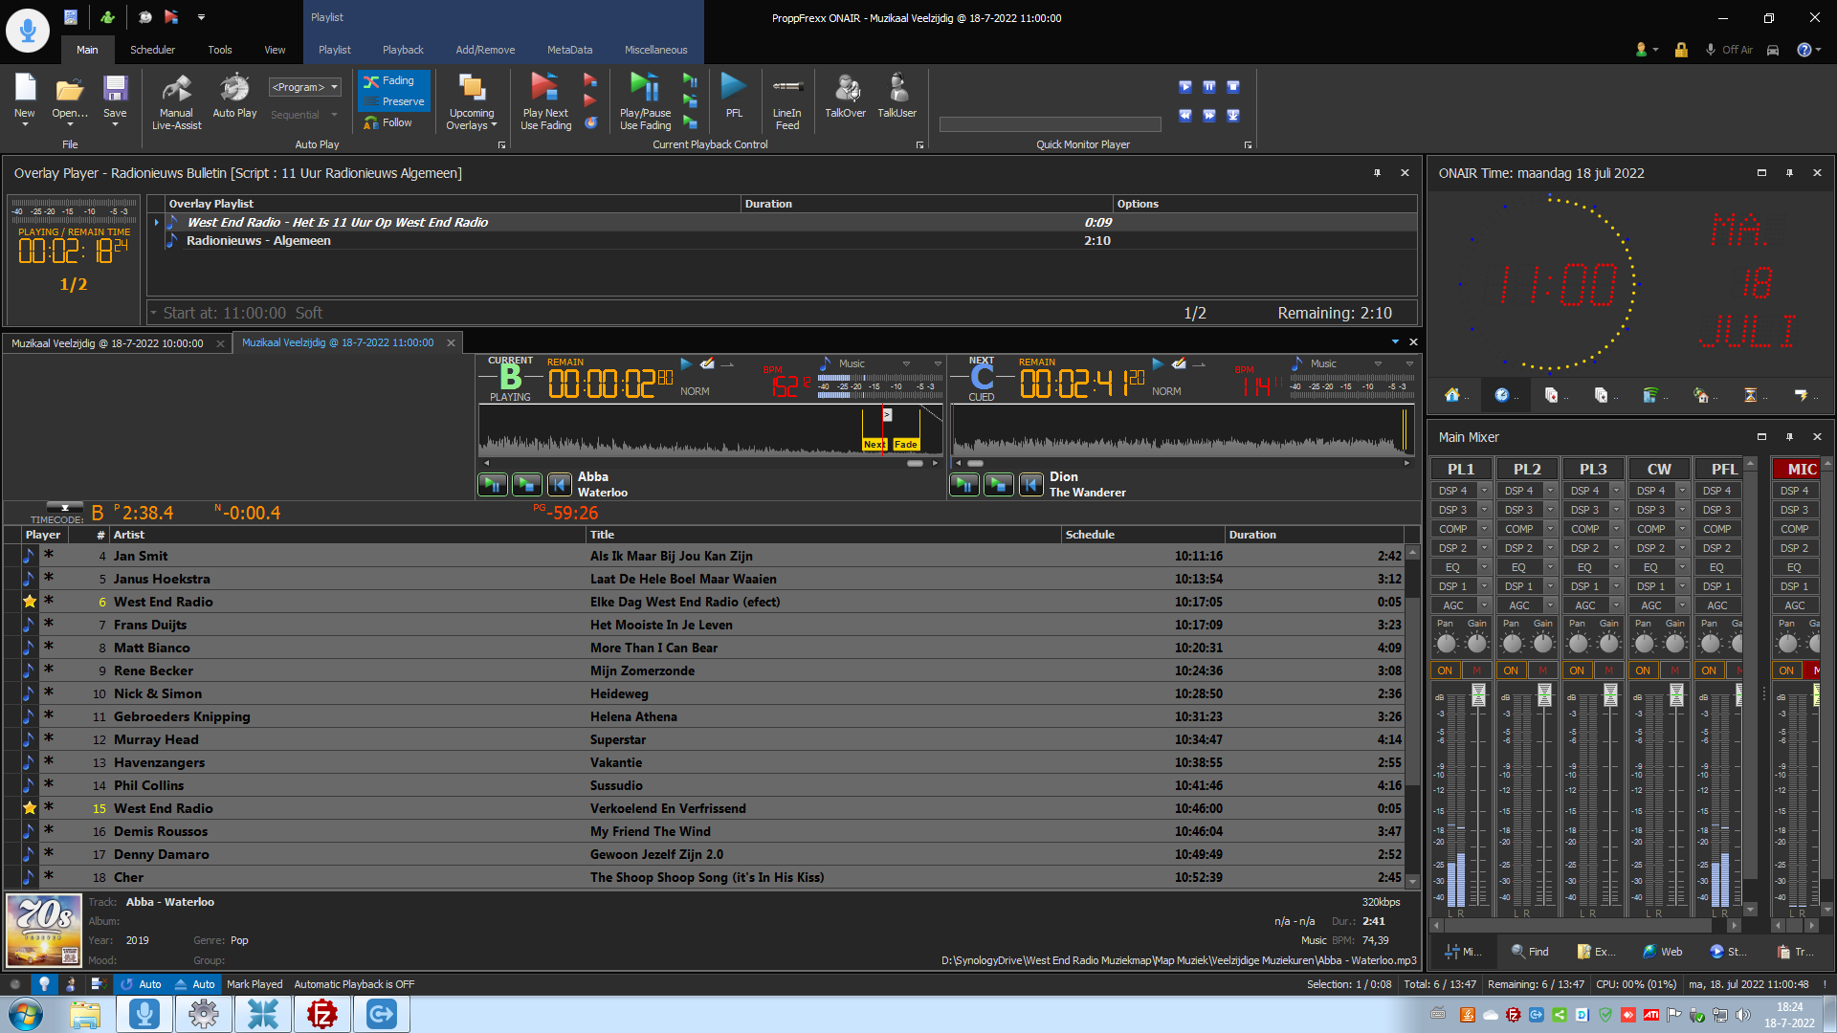Click play/pause on deck B (Abba)
The width and height of the screenshot is (1837, 1033).
click(493, 485)
